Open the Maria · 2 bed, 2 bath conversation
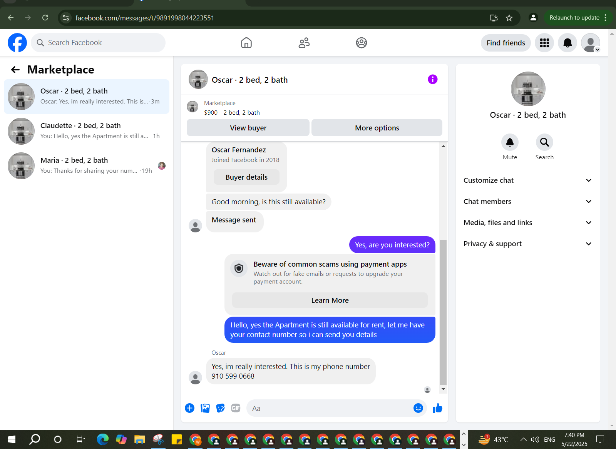The image size is (616, 449). [87, 166]
